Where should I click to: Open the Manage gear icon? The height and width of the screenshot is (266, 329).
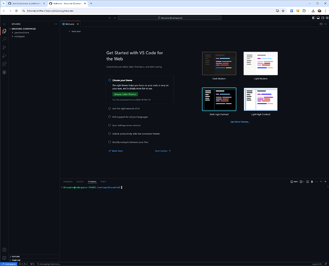[4, 258]
